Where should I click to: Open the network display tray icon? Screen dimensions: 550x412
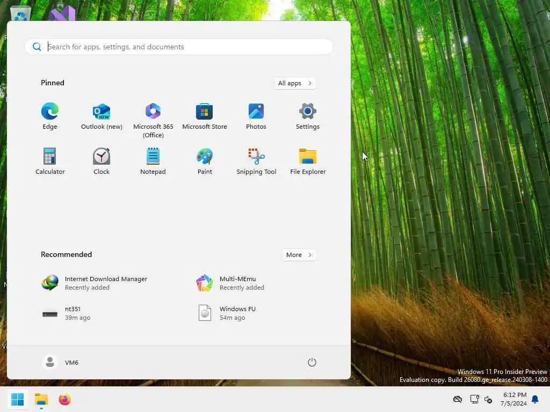coord(475,399)
